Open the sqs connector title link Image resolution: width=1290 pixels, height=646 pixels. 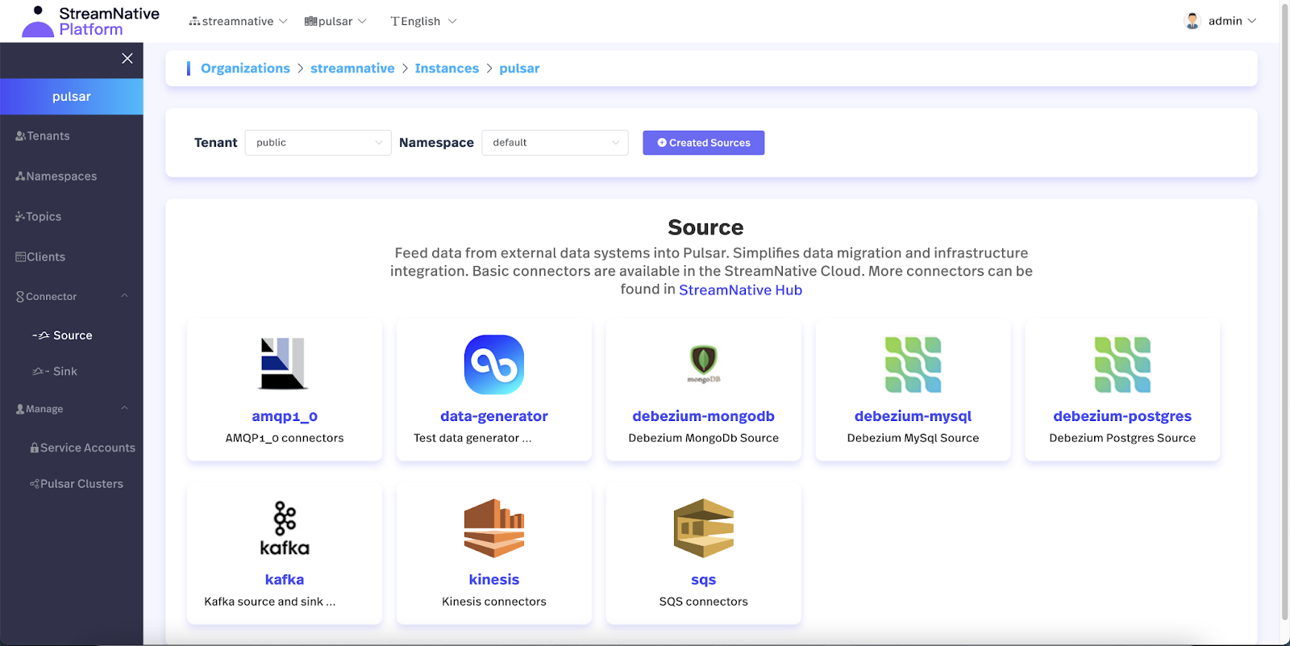tap(703, 580)
